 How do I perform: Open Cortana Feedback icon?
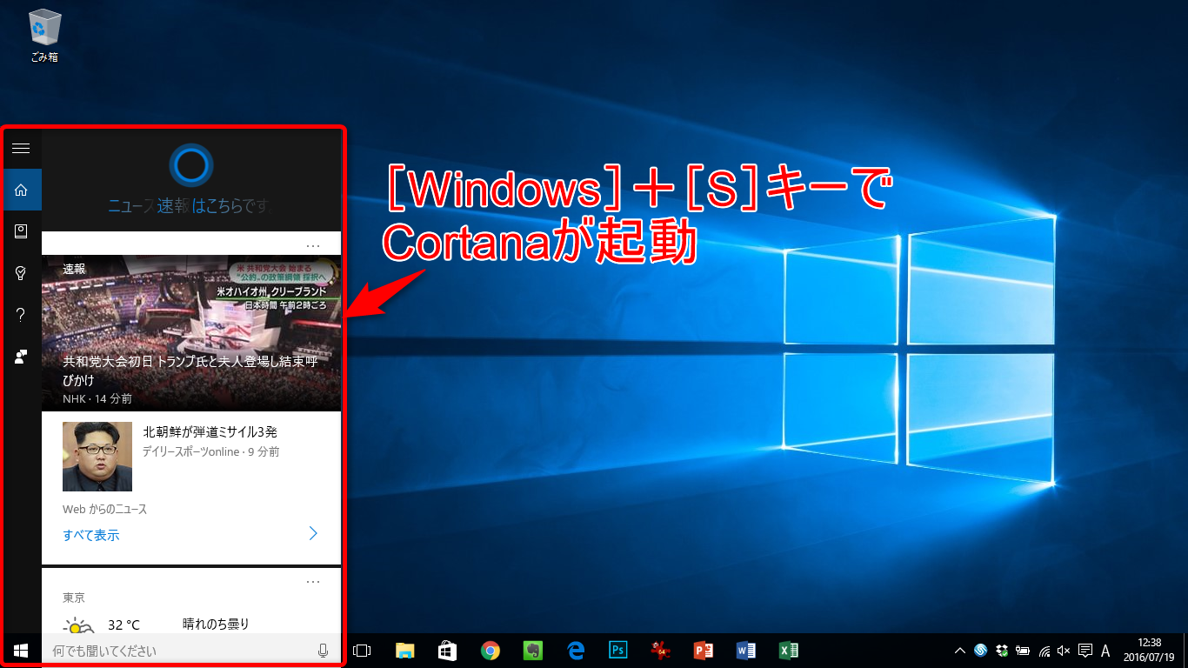(21, 357)
